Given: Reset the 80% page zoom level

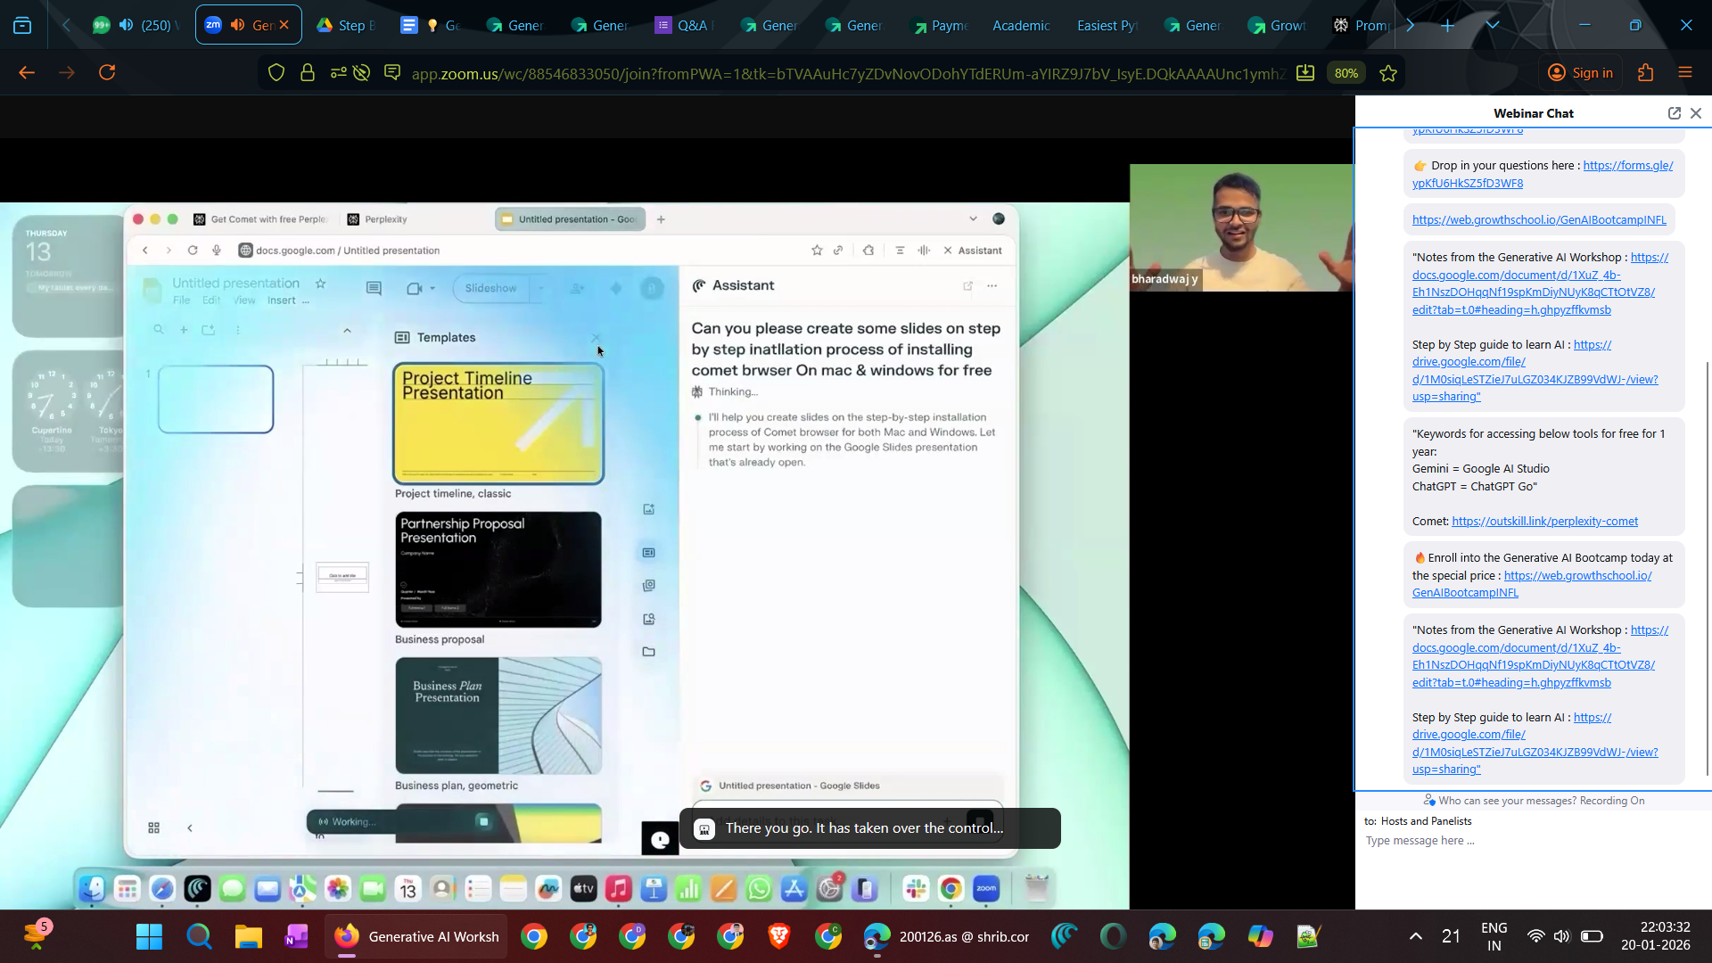Looking at the screenshot, I should (x=1346, y=73).
